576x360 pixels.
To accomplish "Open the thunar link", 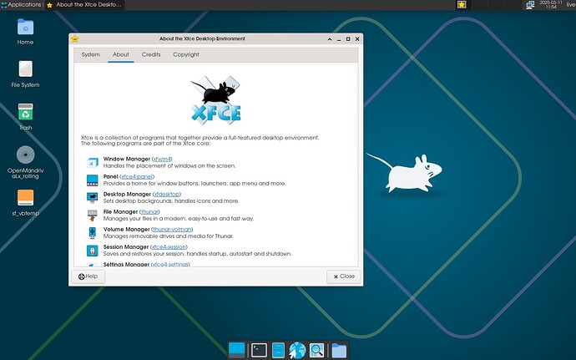I will click(149, 212).
